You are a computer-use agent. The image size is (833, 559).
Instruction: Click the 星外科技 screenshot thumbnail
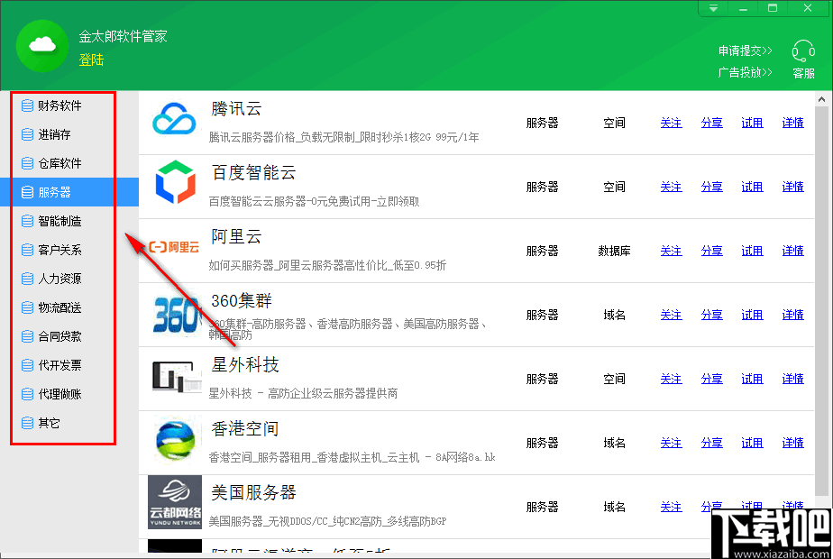176,377
